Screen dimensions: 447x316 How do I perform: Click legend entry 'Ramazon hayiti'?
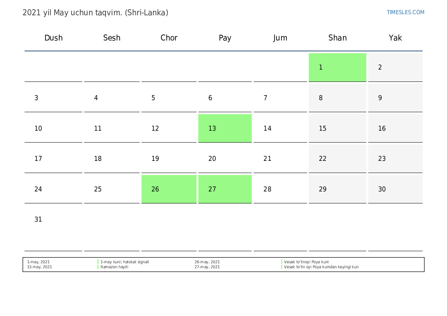[x=114, y=267]
